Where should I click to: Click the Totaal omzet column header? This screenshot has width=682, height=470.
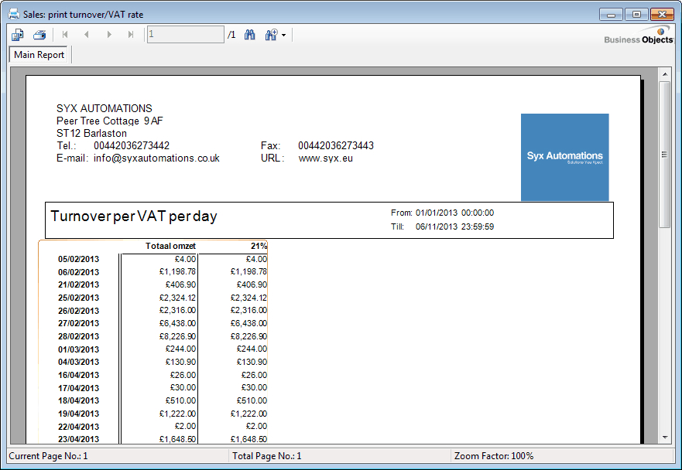(170, 246)
